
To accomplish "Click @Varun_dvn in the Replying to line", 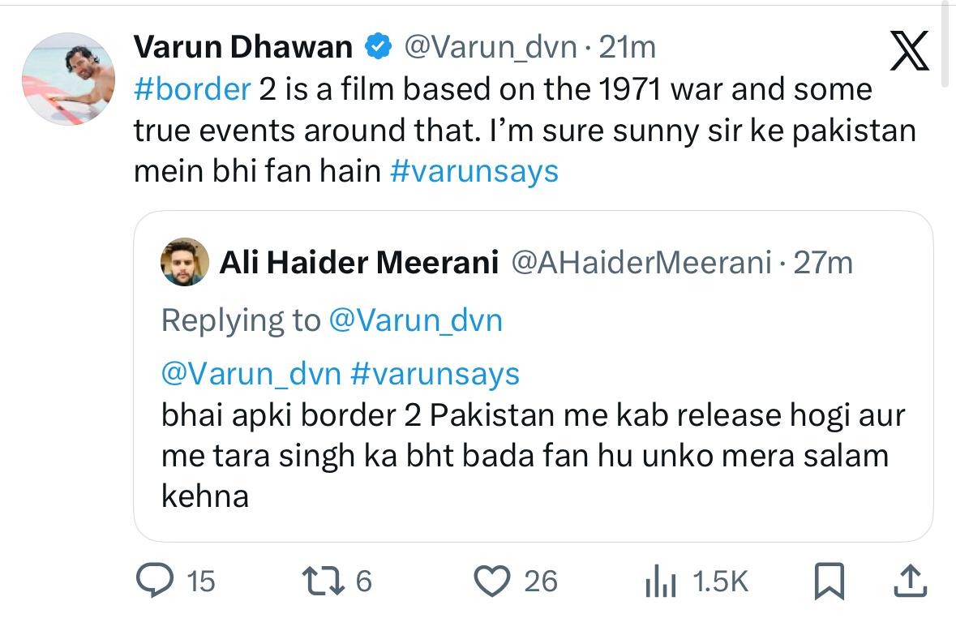I will coord(416,320).
